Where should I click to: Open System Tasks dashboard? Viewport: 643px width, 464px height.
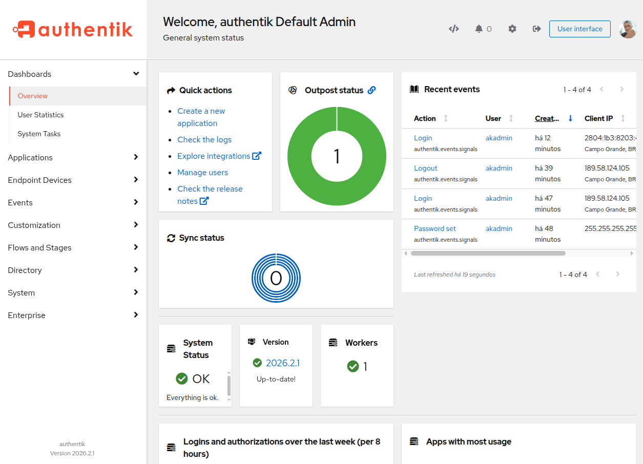coord(39,134)
